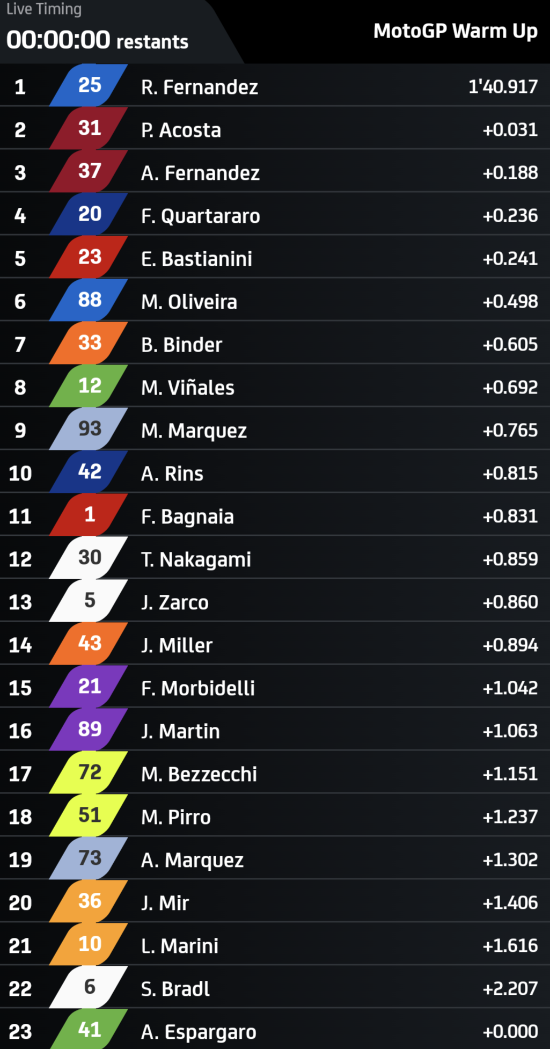Click J. Zarco's gap time +0.860
The image size is (550, 1049).
tap(510, 602)
